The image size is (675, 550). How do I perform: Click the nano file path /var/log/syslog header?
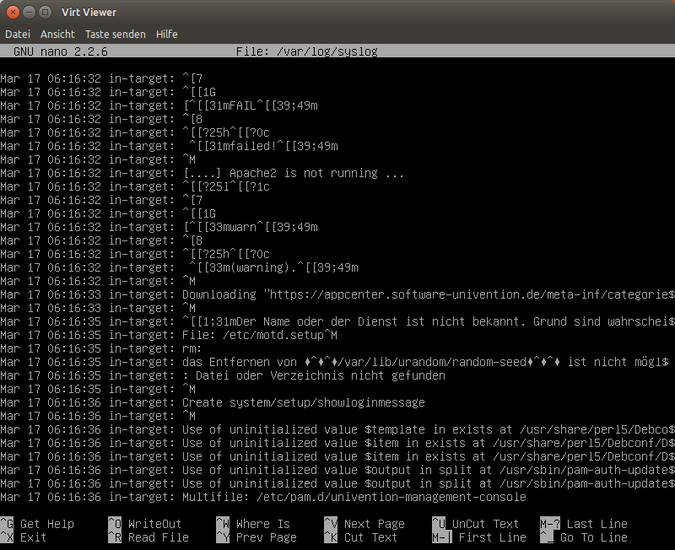click(307, 51)
